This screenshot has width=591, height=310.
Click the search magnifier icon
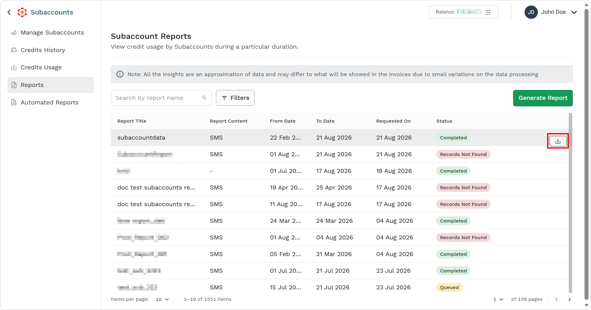204,98
